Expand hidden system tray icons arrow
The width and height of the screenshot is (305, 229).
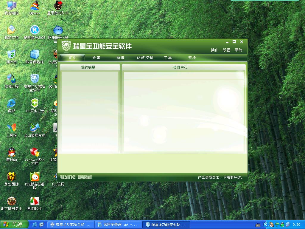(266, 225)
